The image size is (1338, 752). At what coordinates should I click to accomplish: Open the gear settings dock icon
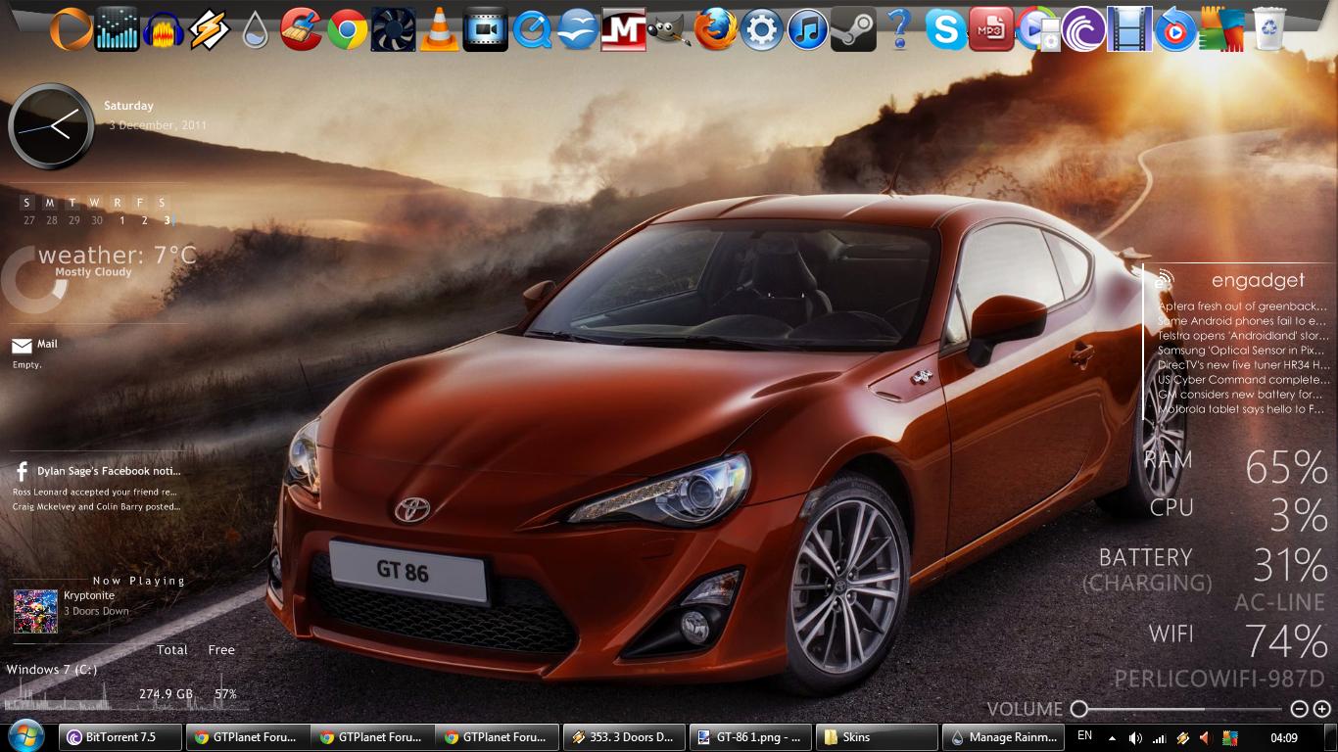762,30
